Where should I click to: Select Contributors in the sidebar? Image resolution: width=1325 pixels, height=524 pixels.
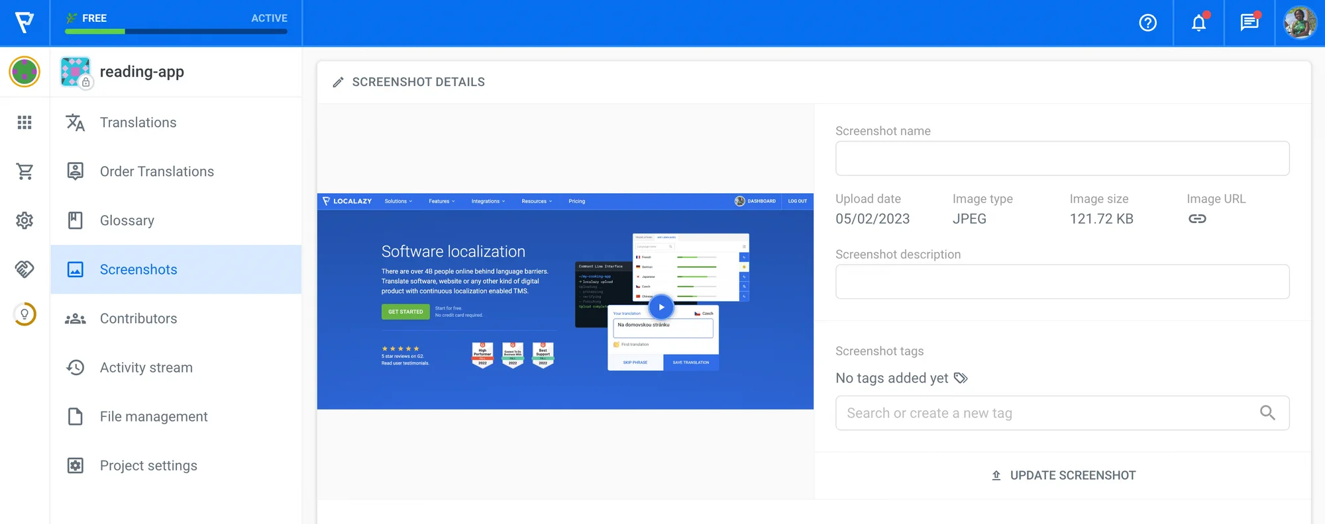pyautogui.click(x=138, y=318)
